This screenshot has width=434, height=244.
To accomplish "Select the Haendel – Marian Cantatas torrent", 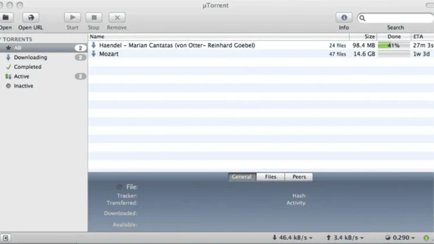I will click(x=261, y=45).
